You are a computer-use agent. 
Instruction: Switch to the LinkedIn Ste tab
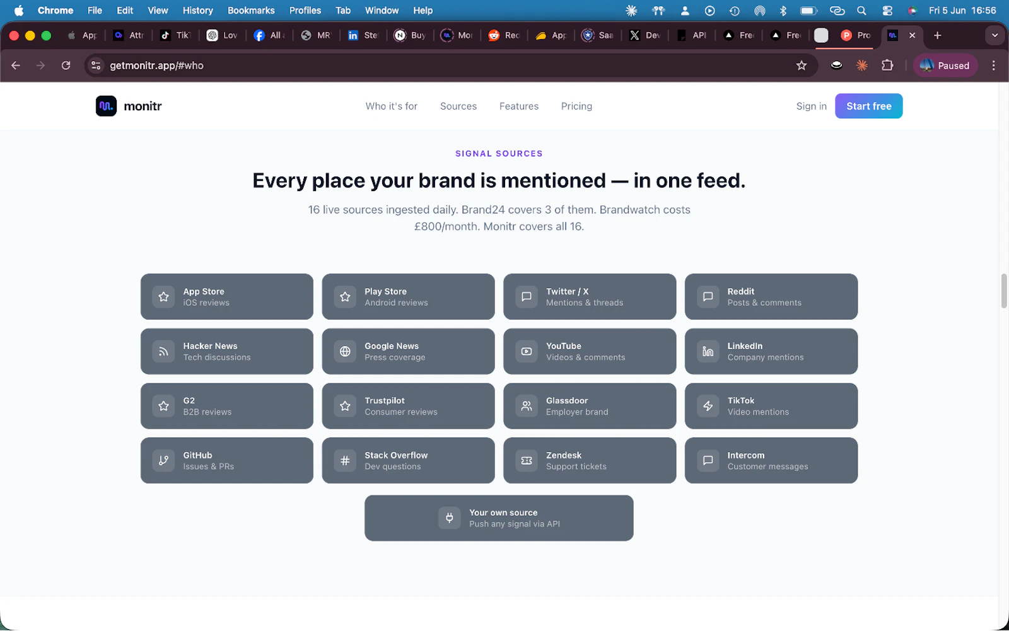[x=363, y=35]
